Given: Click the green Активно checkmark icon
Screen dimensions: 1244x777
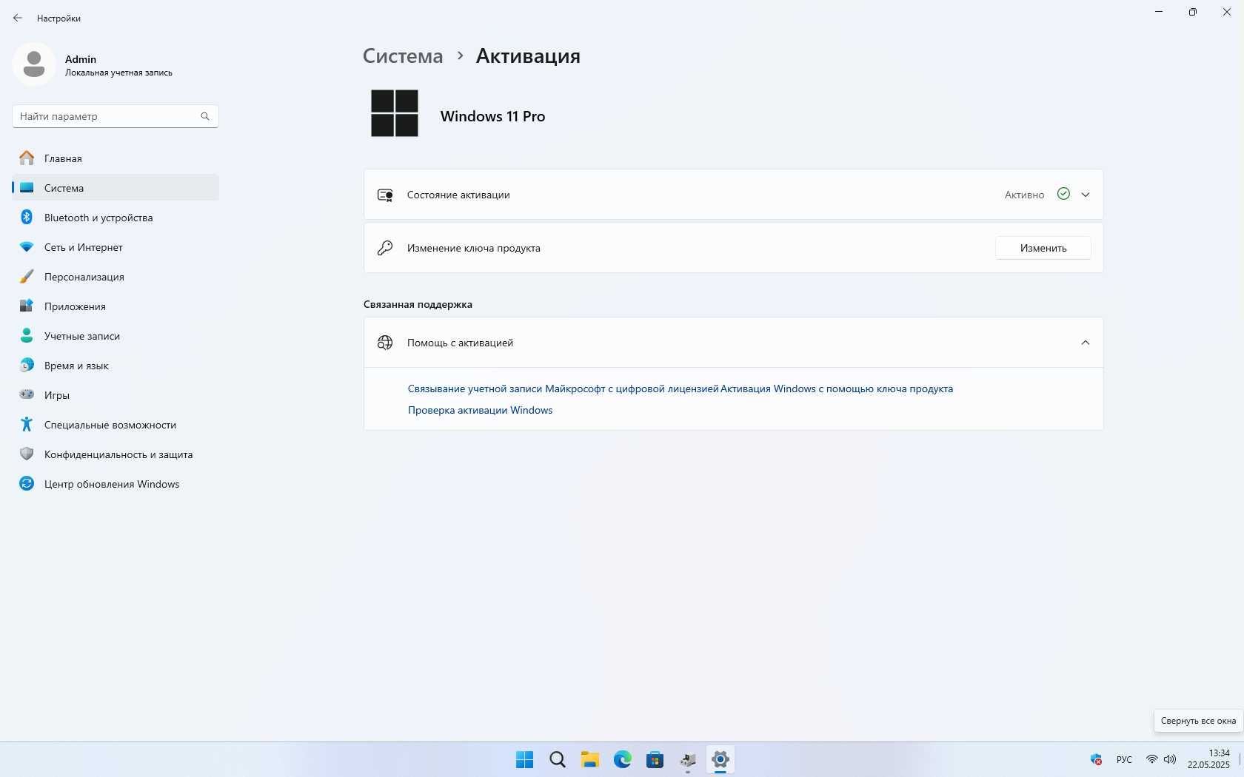Looking at the screenshot, I should [x=1063, y=194].
